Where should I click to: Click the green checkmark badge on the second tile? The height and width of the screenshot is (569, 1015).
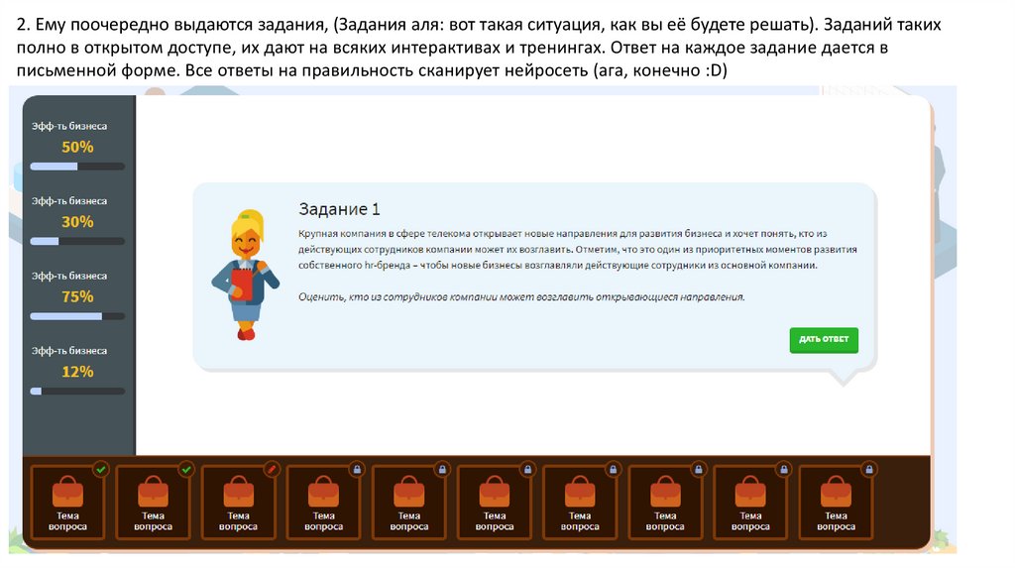coord(185,469)
